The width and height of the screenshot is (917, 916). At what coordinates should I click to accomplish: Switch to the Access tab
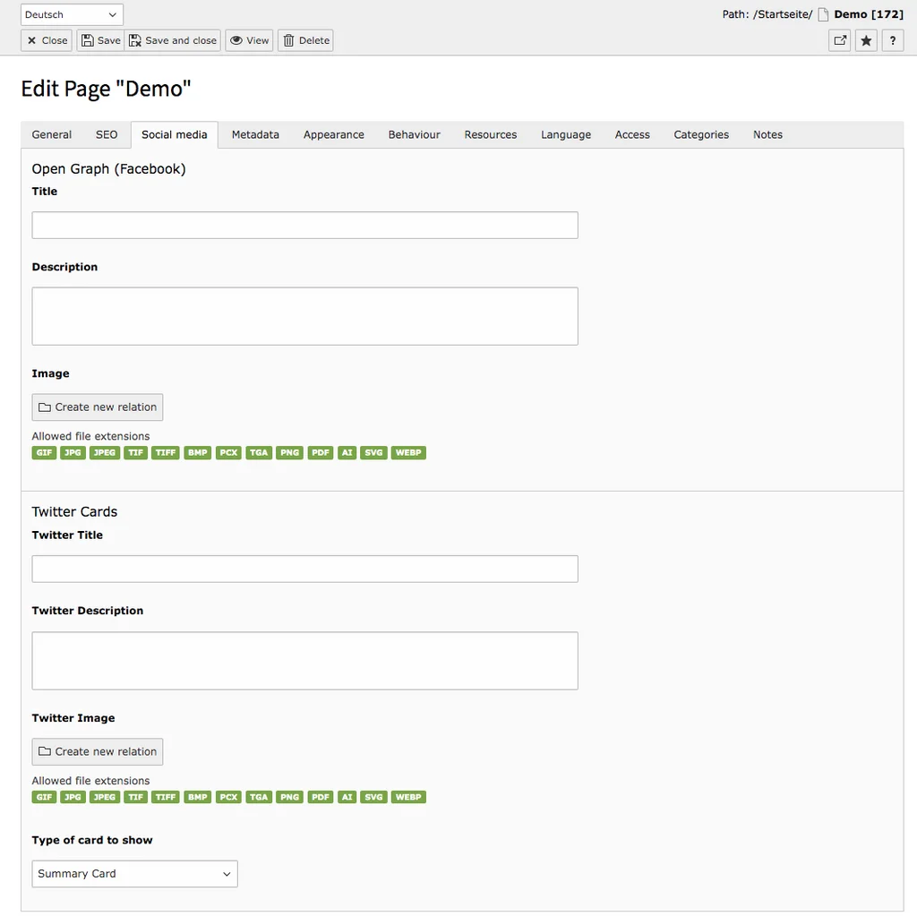click(x=632, y=134)
